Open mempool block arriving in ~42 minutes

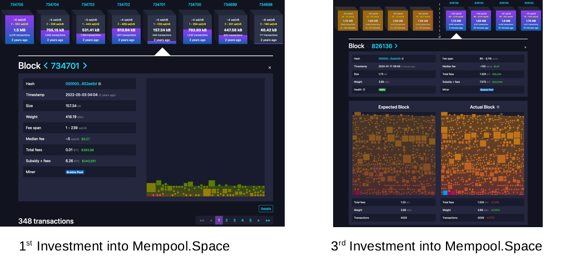(348, 21)
